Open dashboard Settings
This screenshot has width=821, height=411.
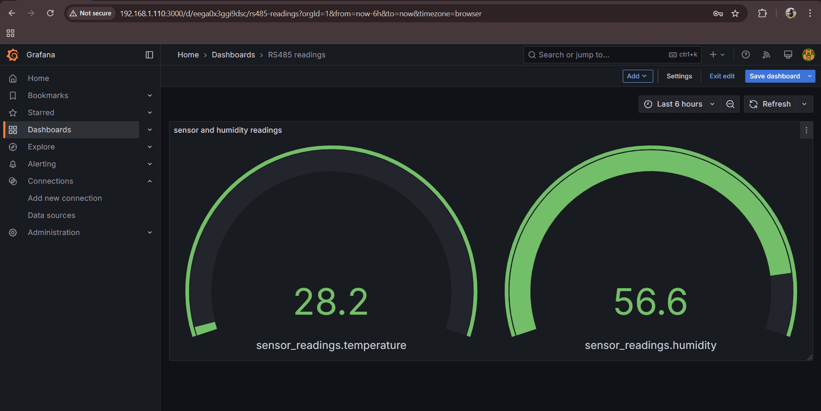point(678,76)
